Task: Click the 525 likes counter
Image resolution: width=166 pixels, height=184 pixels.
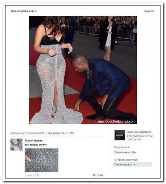Action: click(x=71, y=133)
